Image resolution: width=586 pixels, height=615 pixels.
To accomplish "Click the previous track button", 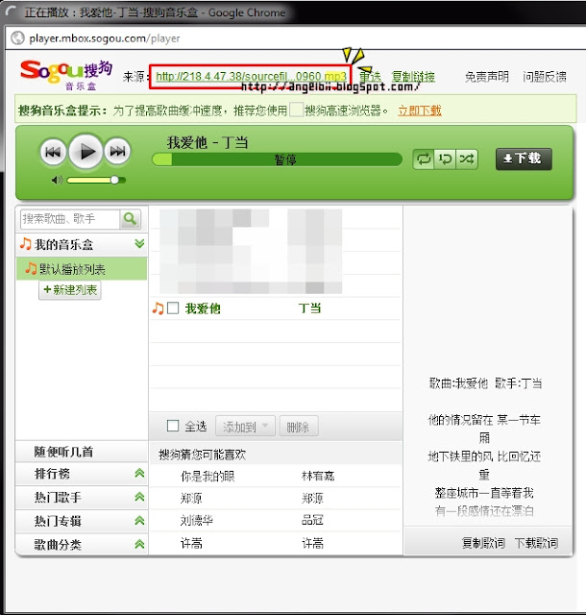I will click(53, 152).
